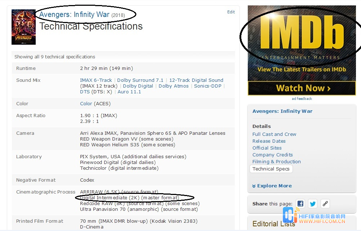The image size is (361, 231).
Task: Go to Filming & Production page
Action: point(277,162)
